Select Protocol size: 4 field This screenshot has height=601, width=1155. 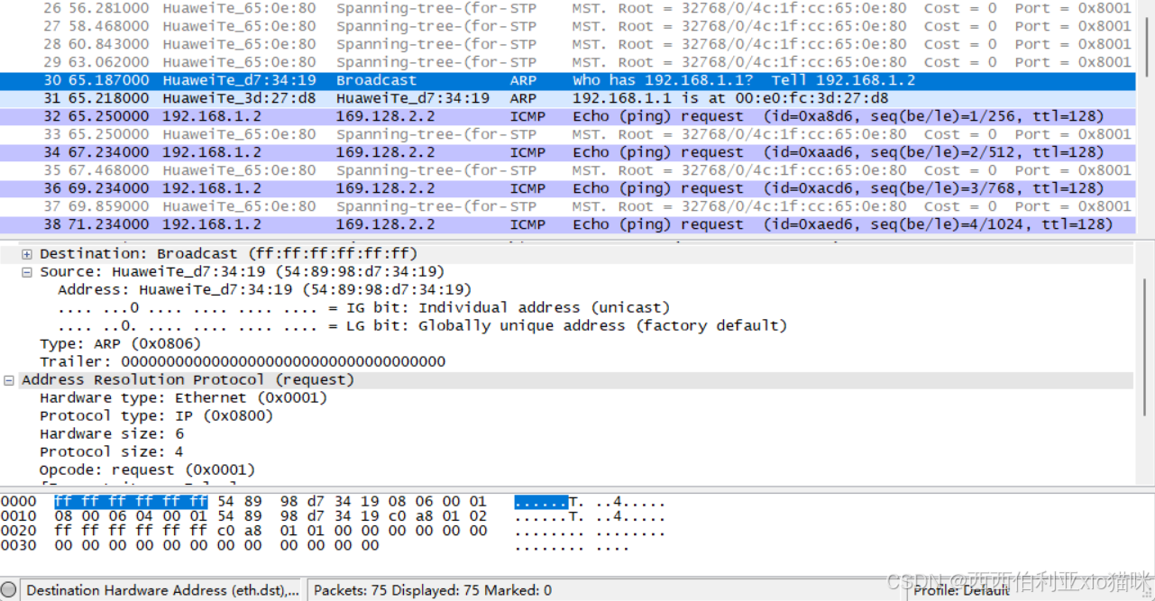111,452
